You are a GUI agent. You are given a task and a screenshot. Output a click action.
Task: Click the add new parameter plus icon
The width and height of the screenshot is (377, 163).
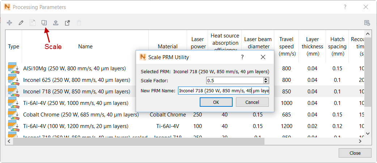9,23
